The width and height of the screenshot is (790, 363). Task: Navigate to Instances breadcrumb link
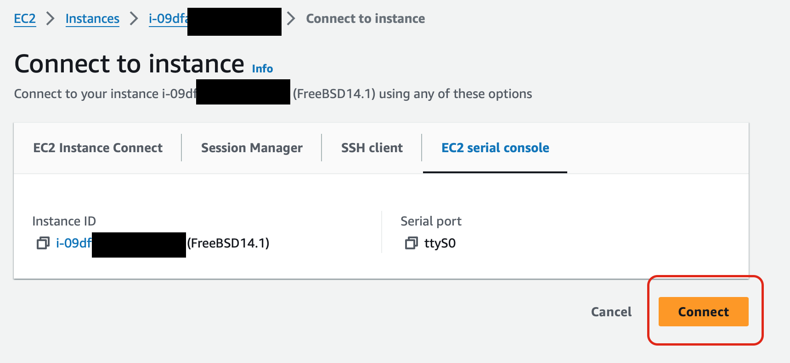(x=92, y=19)
